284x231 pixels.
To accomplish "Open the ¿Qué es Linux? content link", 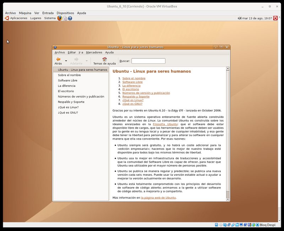I will (x=133, y=100).
